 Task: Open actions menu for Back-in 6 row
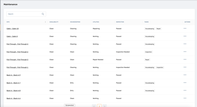pos(185,98)
